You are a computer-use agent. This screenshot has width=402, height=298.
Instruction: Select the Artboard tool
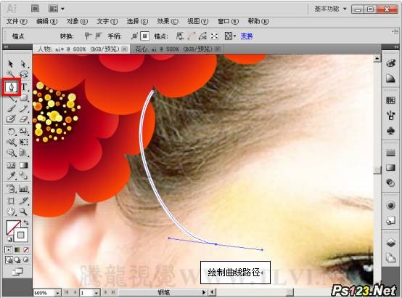(x=11, y=201)
